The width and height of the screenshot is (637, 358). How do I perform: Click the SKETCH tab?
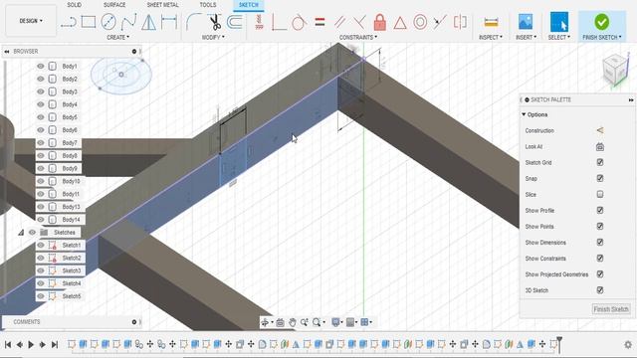click(249, 5)
